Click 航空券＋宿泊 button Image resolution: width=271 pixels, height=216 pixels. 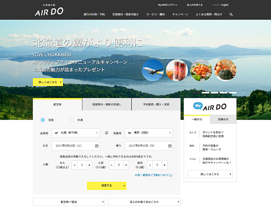(x=69, y=202)
